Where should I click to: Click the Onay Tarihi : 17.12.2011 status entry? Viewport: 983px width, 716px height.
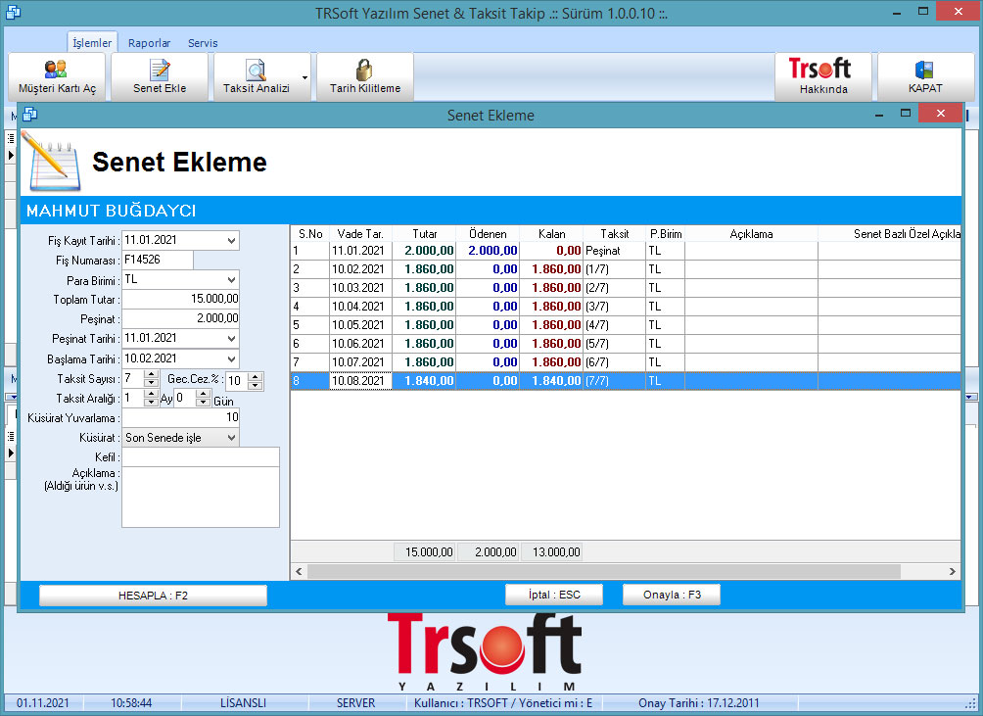pyautogui.click(x=698, y=703)
